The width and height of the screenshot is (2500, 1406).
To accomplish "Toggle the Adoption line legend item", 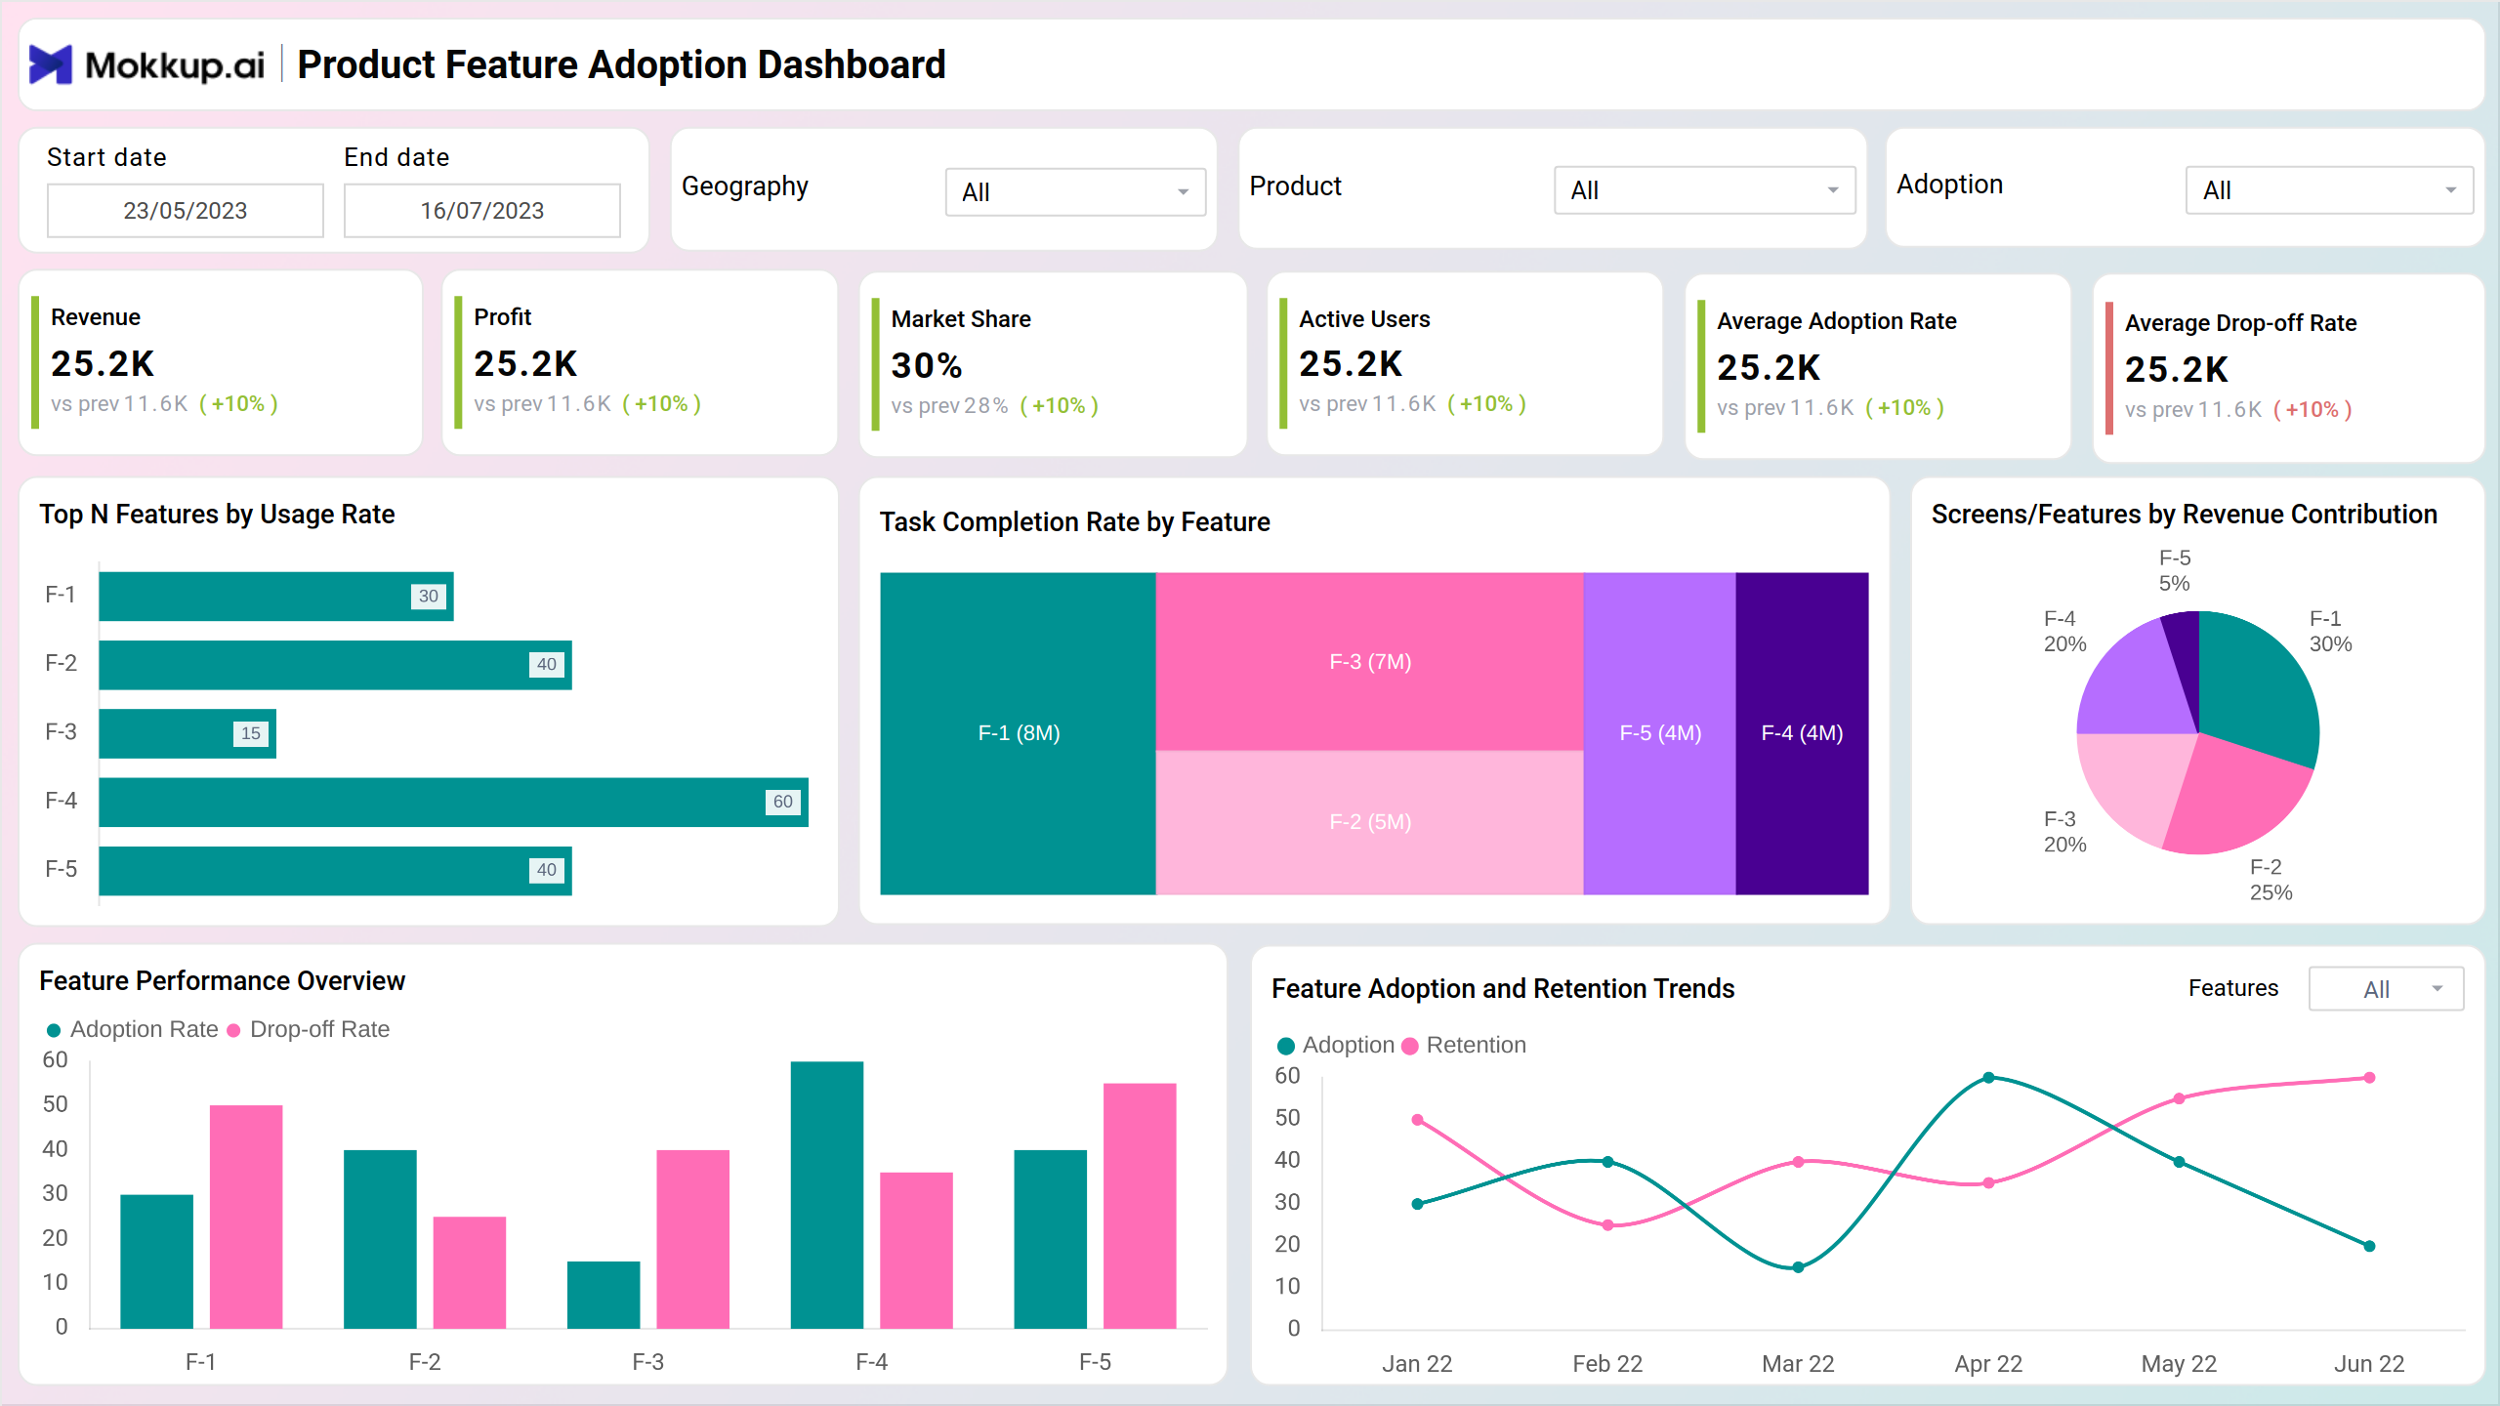I will 1336,1045.
